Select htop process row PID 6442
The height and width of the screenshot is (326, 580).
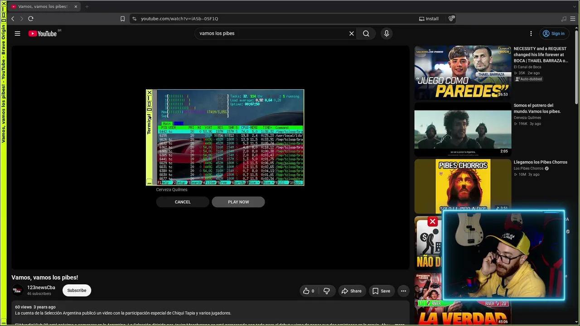[231, 132]
